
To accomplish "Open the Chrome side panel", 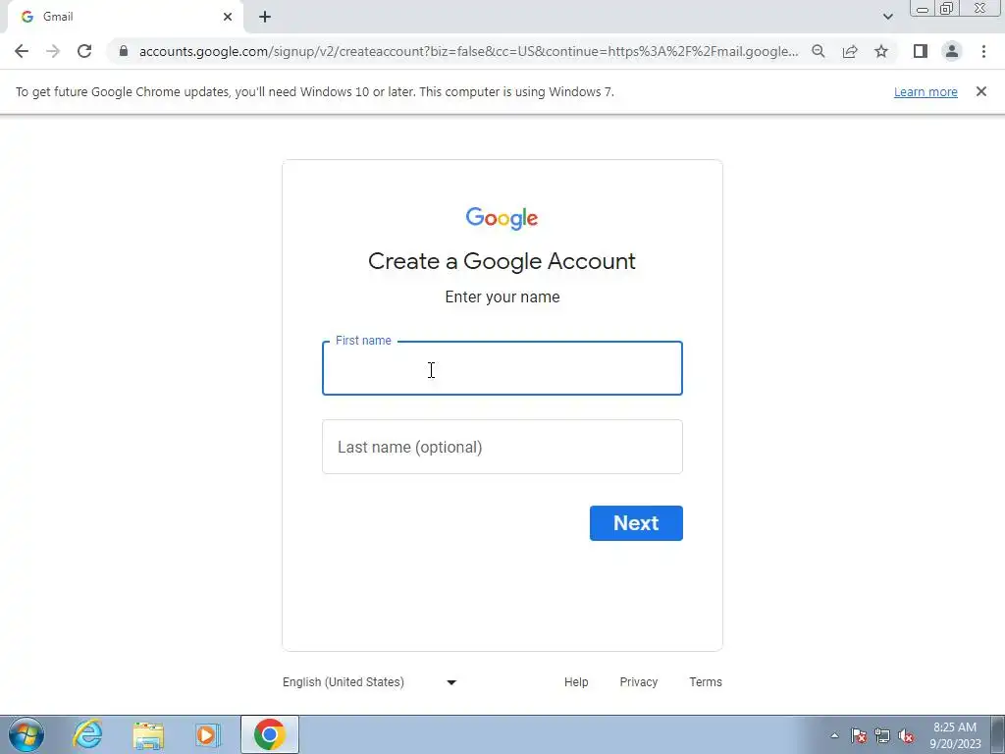I will point(921,51).
